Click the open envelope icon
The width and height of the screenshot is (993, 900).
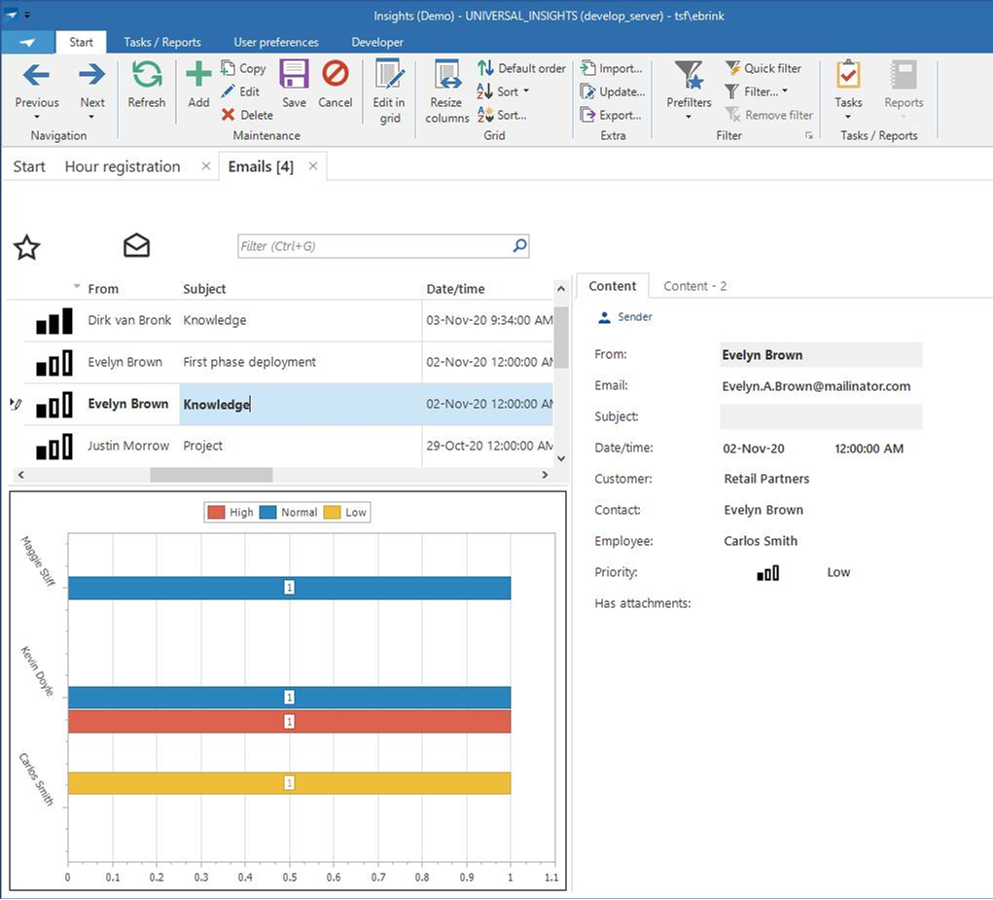click(x=136, y=245)
